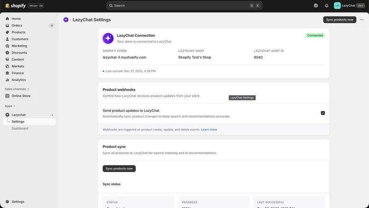The height and width of the screenshot is (208, 369).
Task: Expand the Sales channels section
Action: pos(17,89)
